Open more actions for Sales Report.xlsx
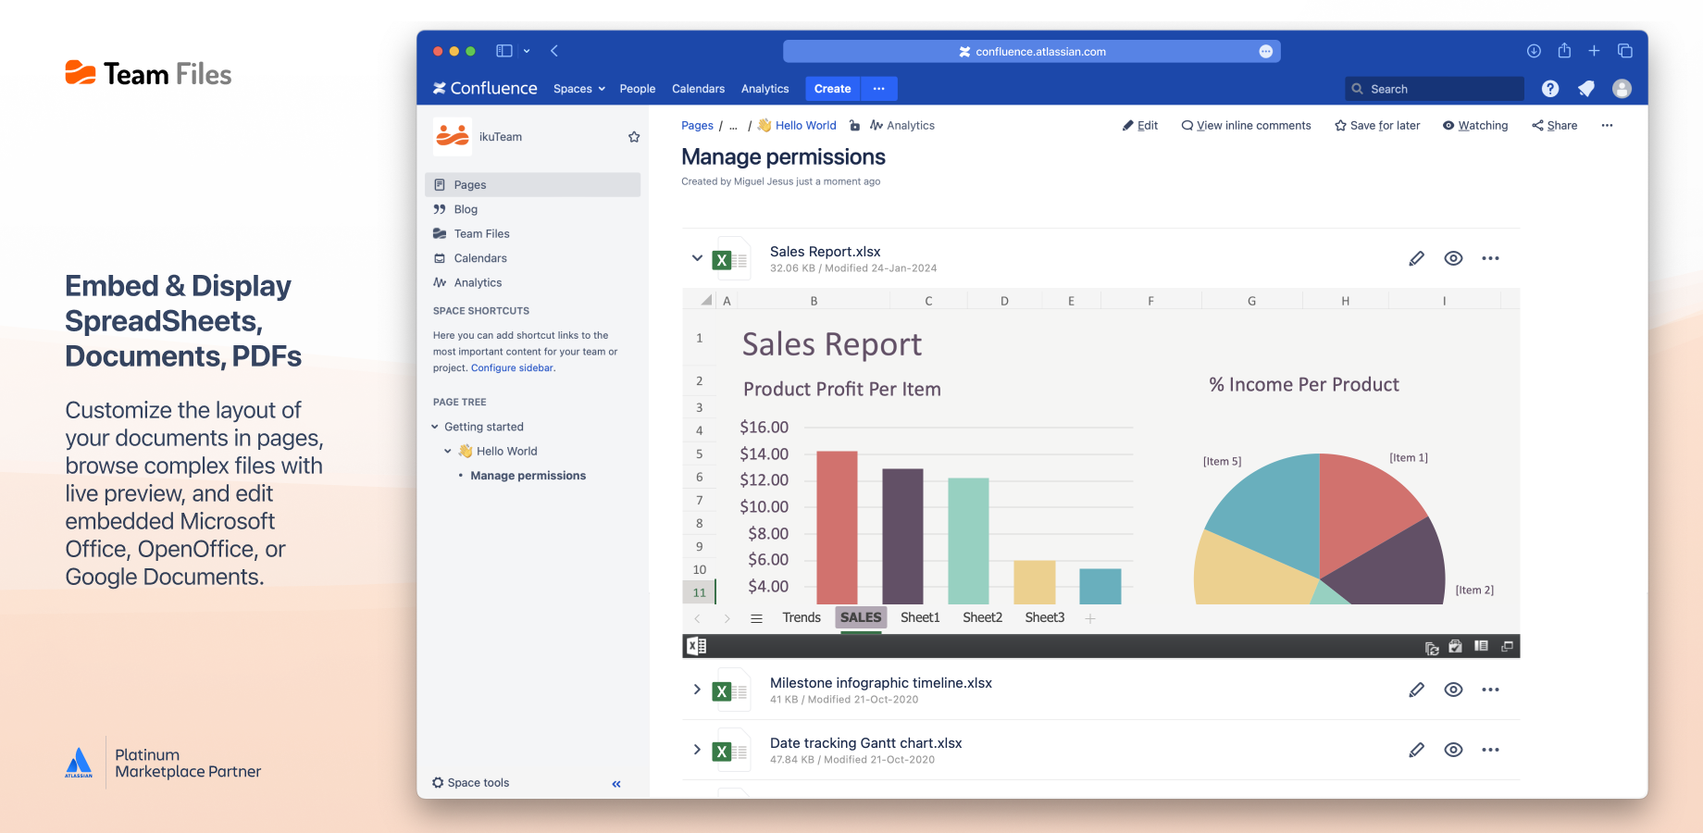This screenshot has height=833, width=1703. [1490, 258]
